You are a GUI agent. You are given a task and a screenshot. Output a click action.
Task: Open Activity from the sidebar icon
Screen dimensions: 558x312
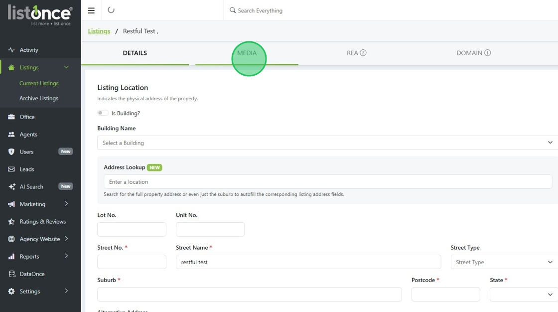click(x=11, y=50)
